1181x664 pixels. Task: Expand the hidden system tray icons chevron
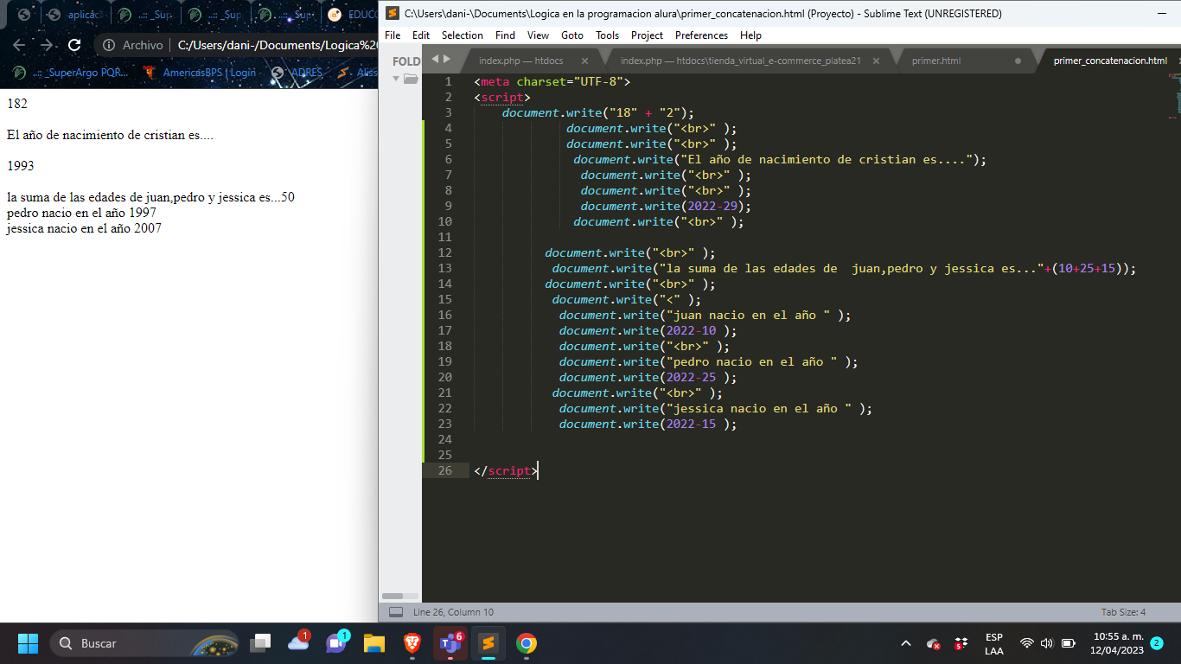906,643
